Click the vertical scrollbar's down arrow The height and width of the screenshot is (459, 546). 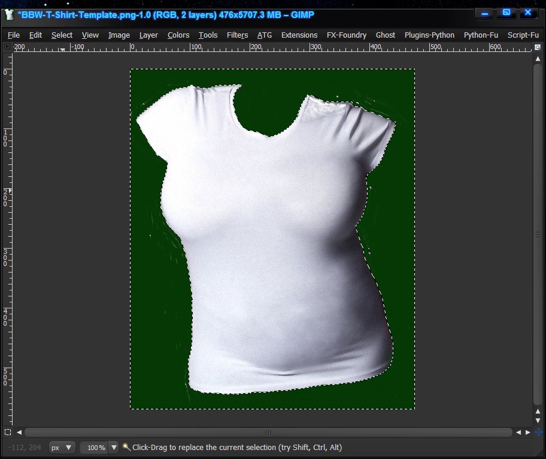[538, 420]
